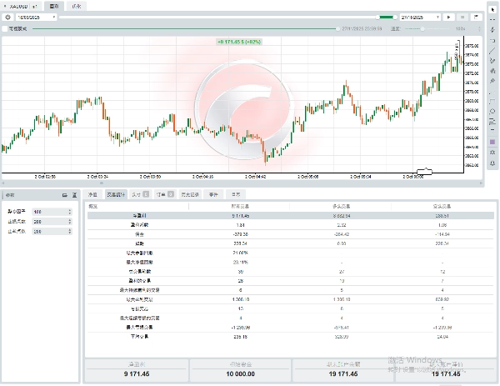
Task: Open the 日志 log tab
Action: [237, 193]
